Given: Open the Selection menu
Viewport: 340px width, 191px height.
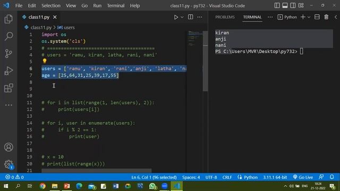Looking at the screenshot, I should 51,6.
